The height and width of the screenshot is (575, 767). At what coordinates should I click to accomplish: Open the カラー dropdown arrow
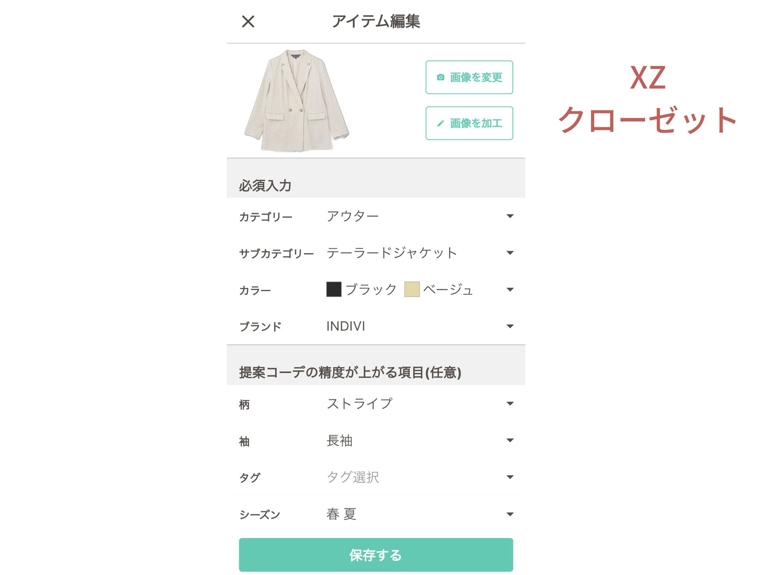click(510, 289)
